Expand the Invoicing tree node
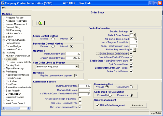163x116 pixels. (x=4, y=53)
